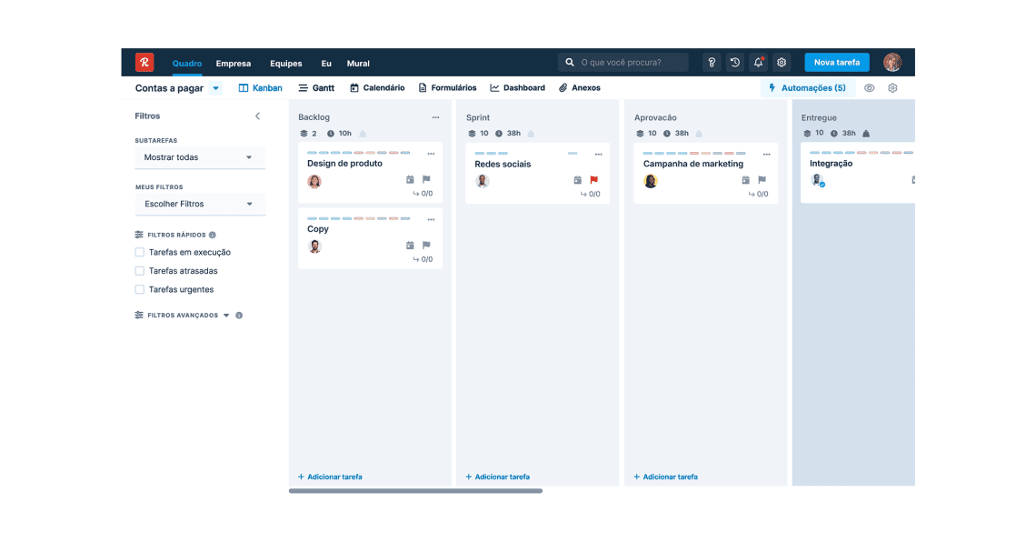Open settings gear in top navigation bar
Image resolution: width=1036 pixels, height=543 pixels.
click(x=782, y=63)
